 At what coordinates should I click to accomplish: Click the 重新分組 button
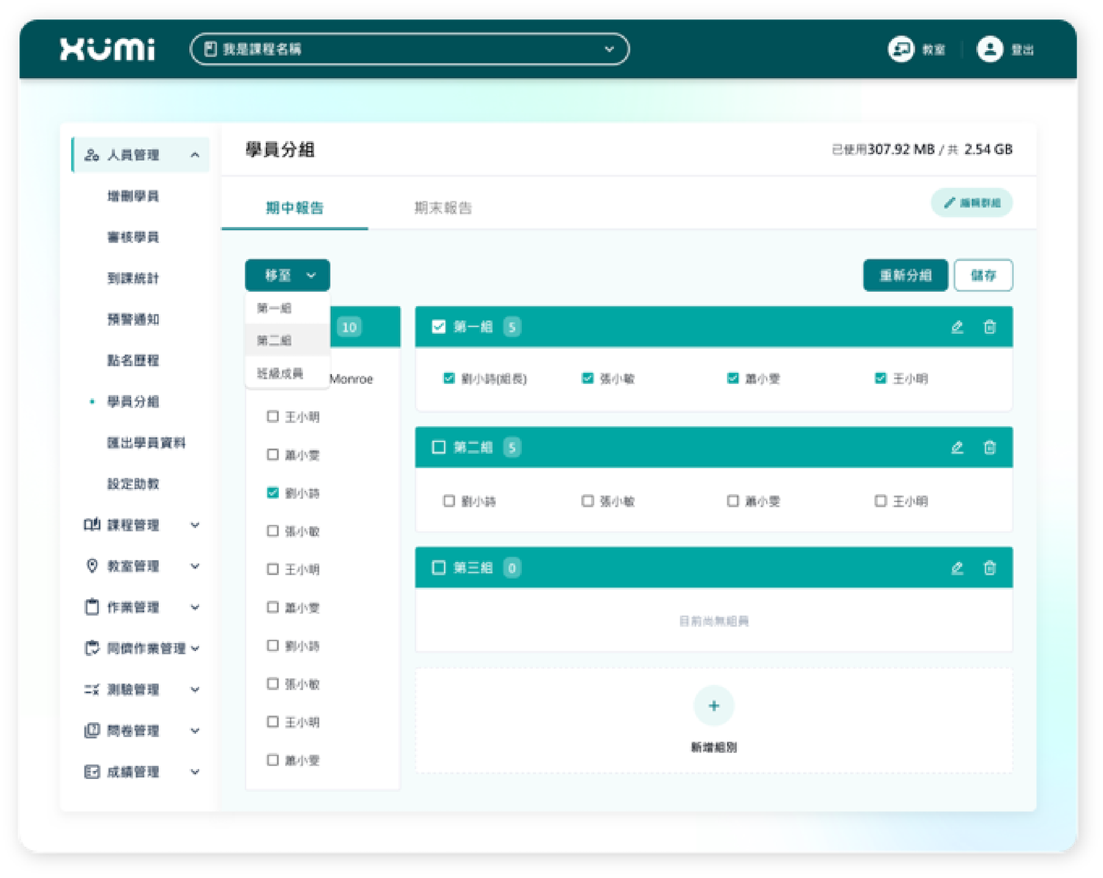point(905,275)
